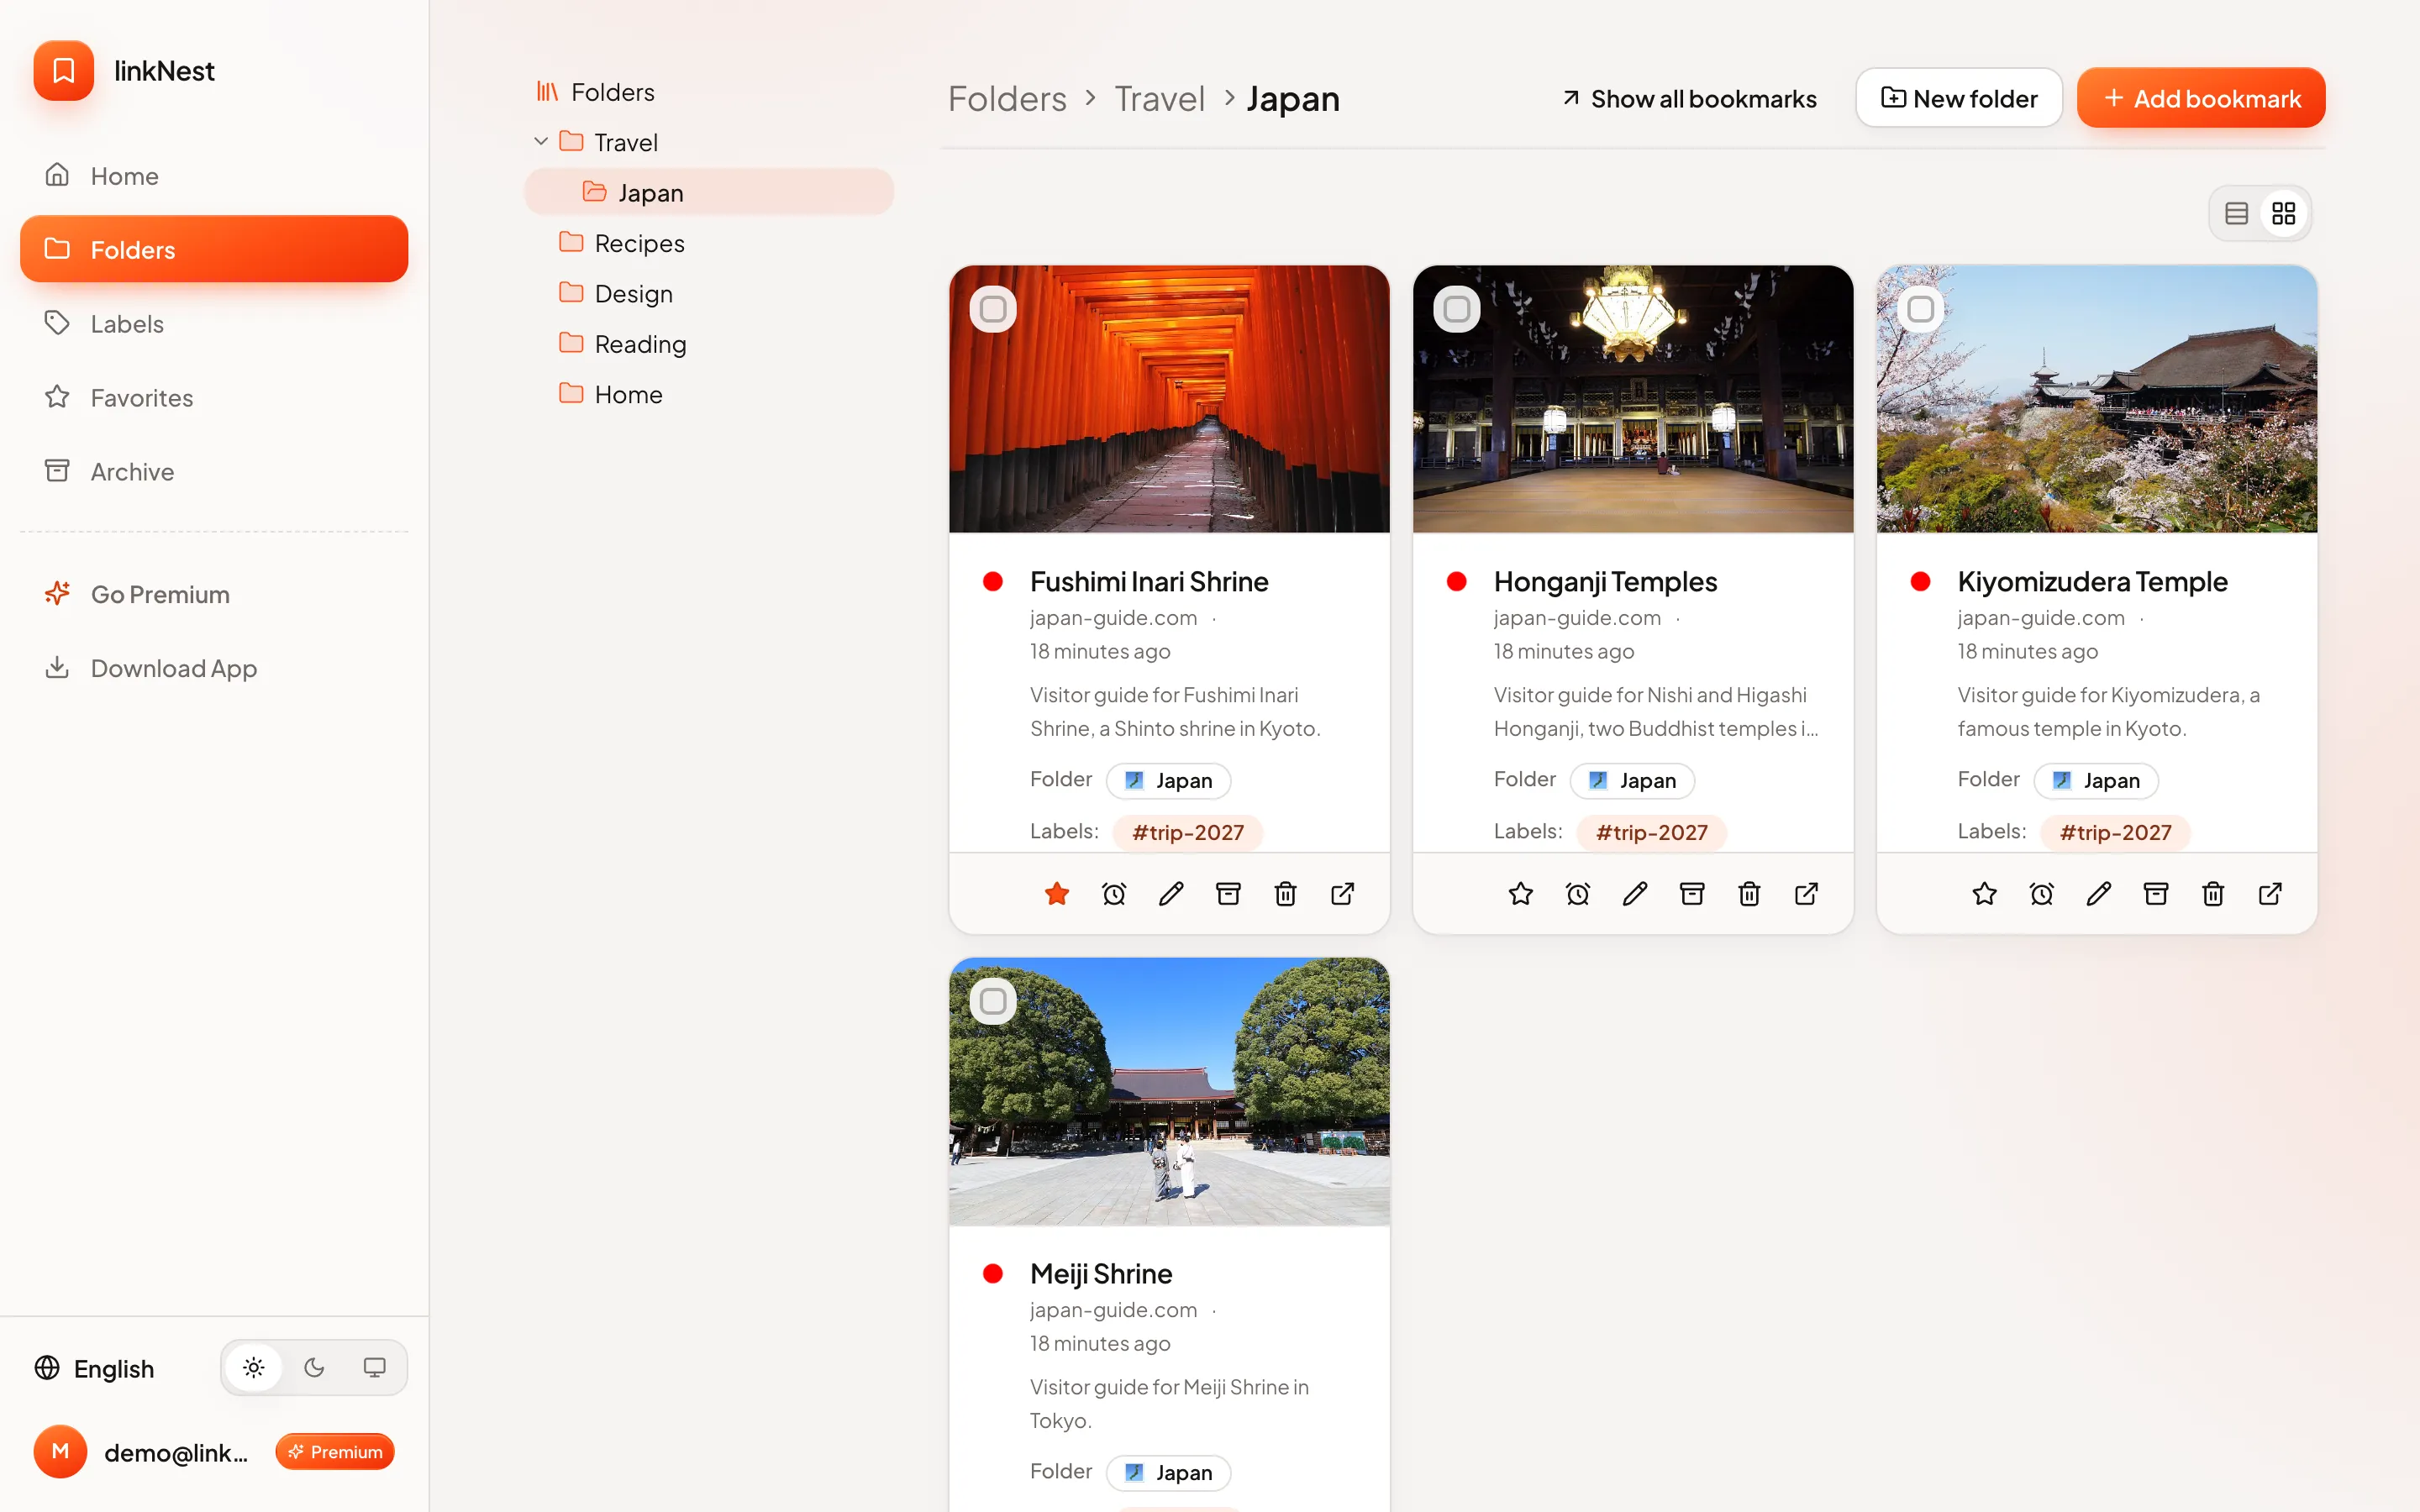Select the Kiyomizudera Temple checkbox
This screenshot has height=1512, width=2420.
[1921, 309]
